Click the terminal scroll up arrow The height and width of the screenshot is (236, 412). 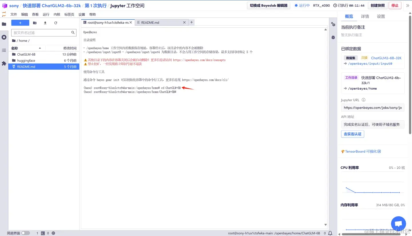click(x=326, y=29)
